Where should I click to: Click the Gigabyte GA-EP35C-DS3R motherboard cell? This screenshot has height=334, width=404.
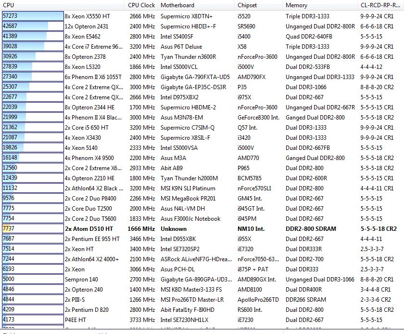193,87
